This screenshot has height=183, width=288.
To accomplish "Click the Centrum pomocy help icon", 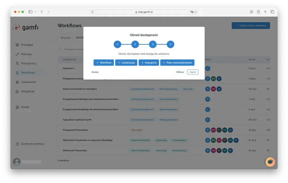I will [17, 144].
